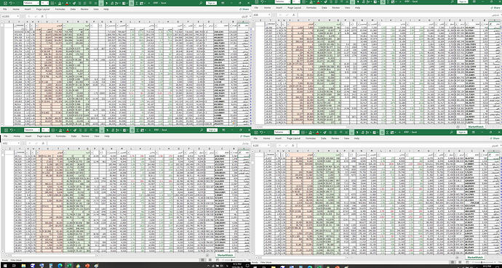Save the workbook in top-left Excel window
Viewport: 502px width, 268px height.
(5, 3)
